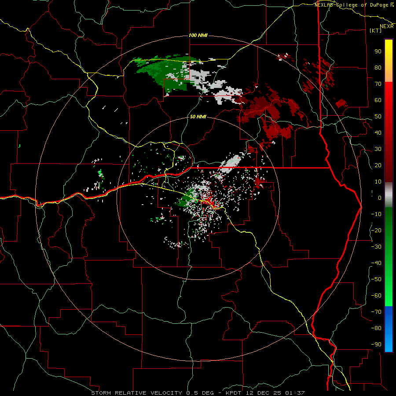Click the -20 value on the velocity scale

coord(376,230)
